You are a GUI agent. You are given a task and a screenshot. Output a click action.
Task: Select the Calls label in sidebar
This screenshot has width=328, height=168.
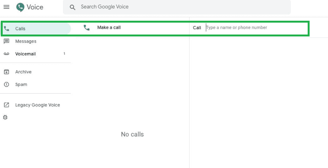(20, 29)
